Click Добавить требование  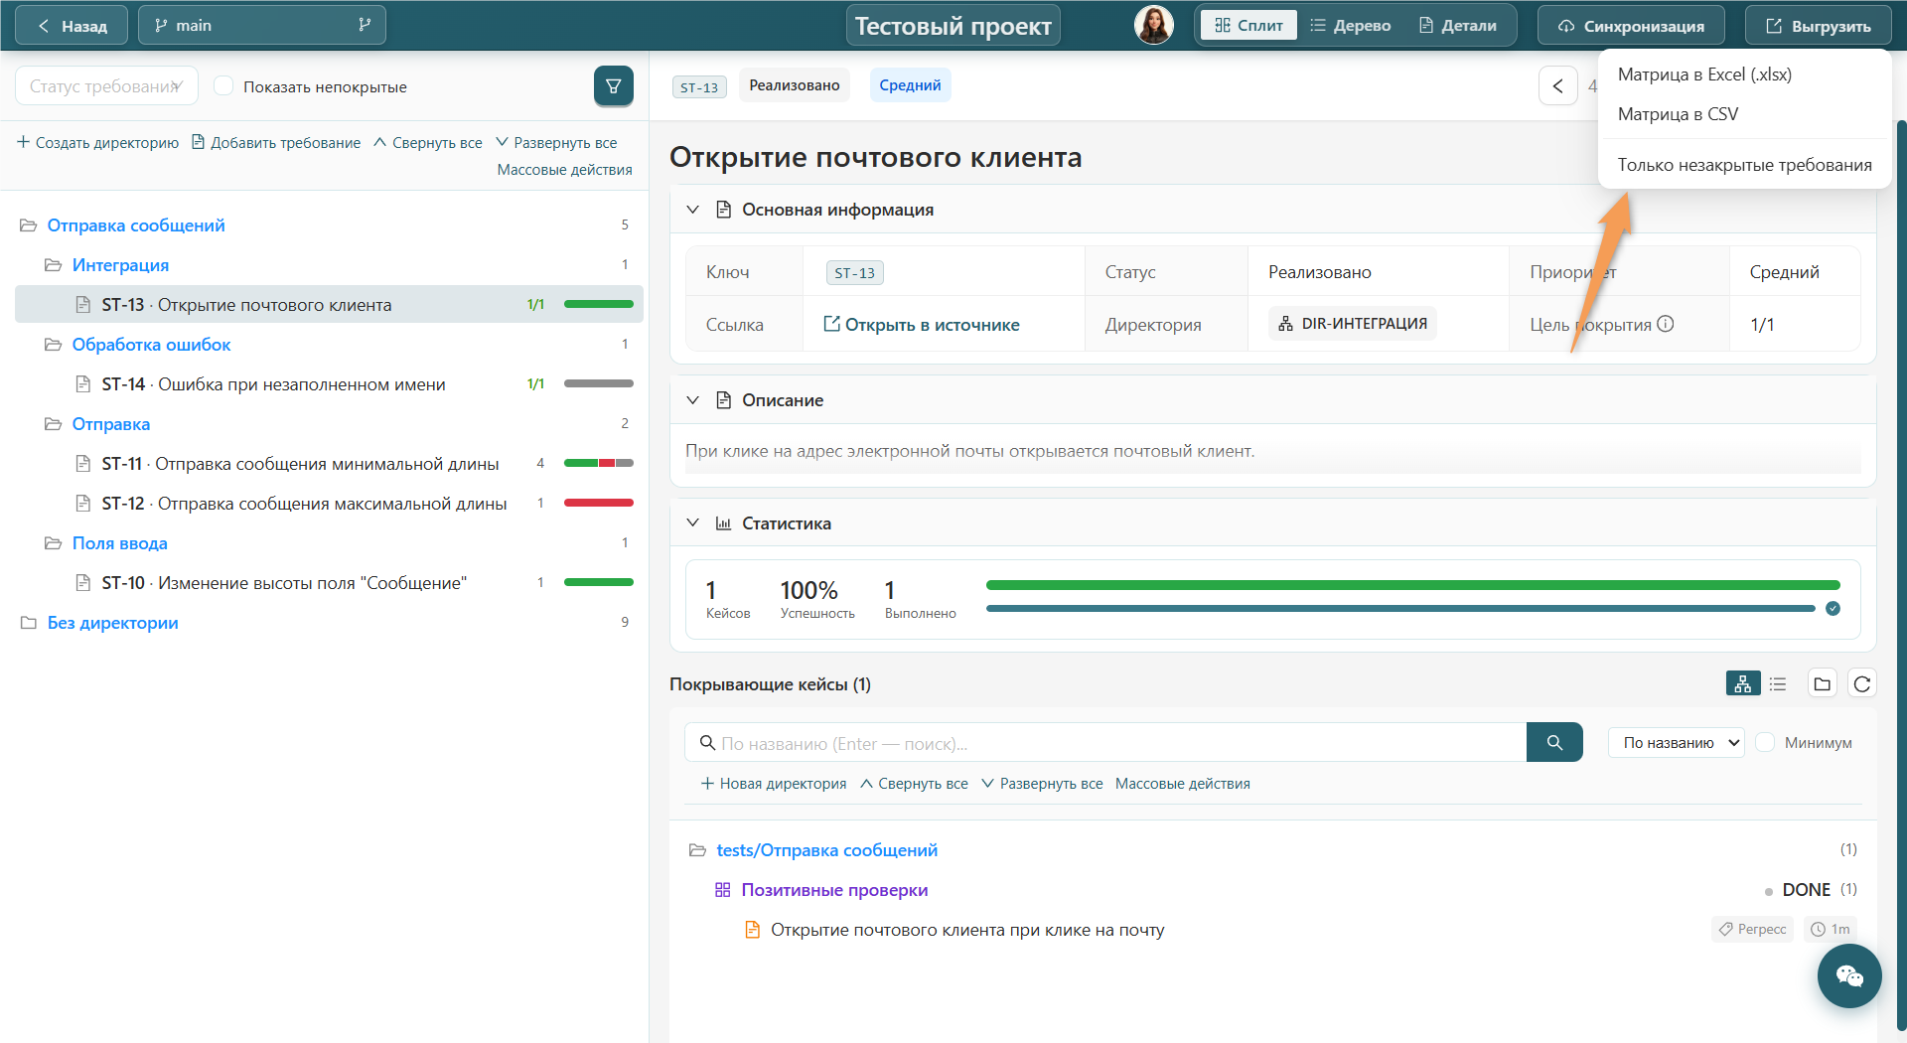click(x=276, y=143)
